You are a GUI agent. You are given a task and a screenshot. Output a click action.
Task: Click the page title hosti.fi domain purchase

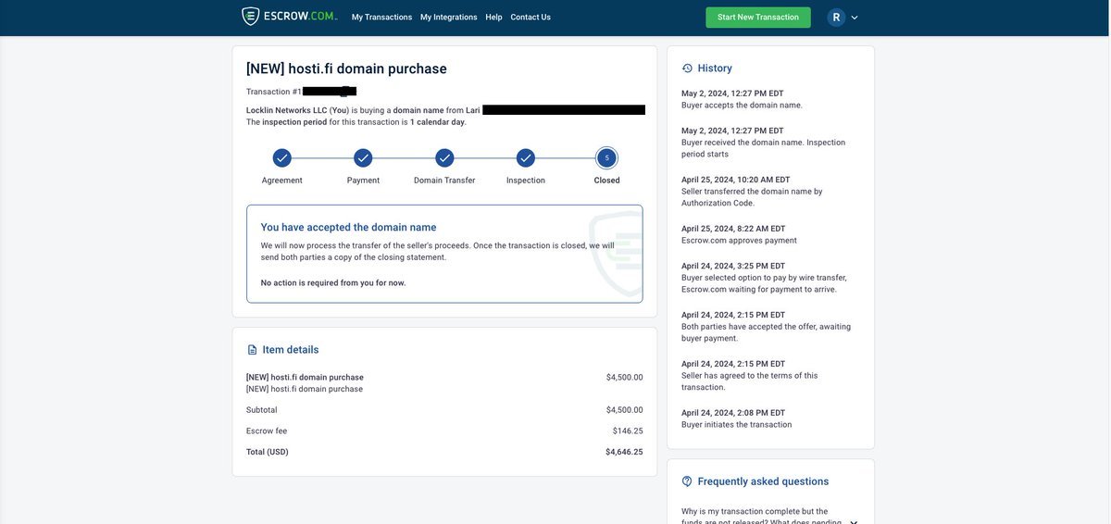pyautogui.click(x=346, y=69)
